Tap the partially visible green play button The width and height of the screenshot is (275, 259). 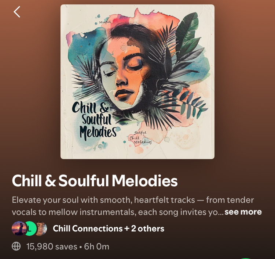point(246,258)
